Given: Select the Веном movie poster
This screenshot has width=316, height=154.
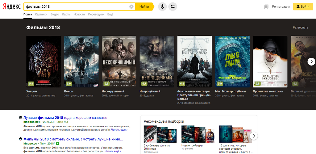Looking at the screenshot, I should tap(81, 62).
